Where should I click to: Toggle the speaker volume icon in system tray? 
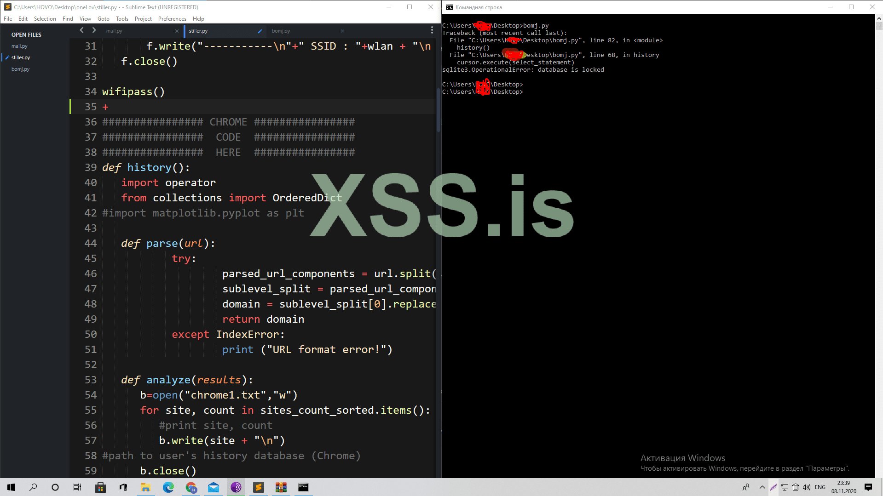coord(807,487)
